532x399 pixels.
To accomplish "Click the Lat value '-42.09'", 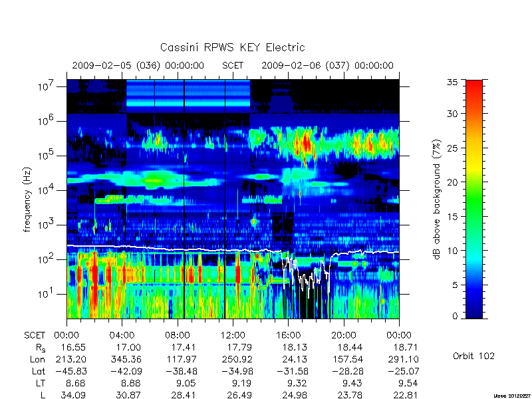I will click(x=126, y=372).
